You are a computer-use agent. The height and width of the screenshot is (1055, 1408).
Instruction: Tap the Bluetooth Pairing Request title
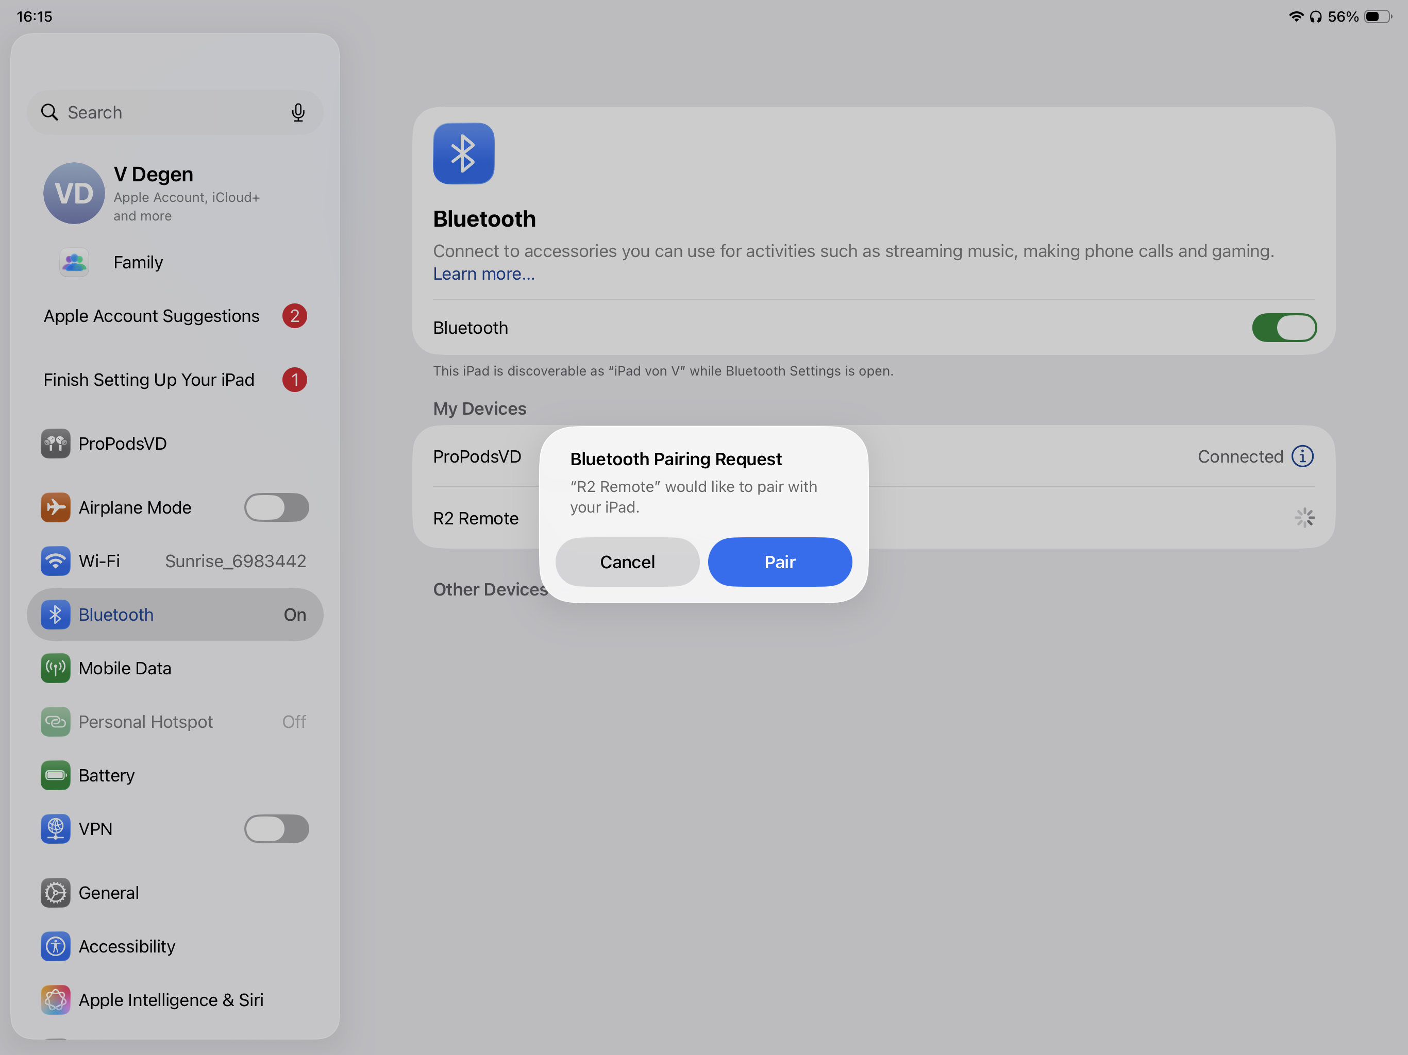676,459
